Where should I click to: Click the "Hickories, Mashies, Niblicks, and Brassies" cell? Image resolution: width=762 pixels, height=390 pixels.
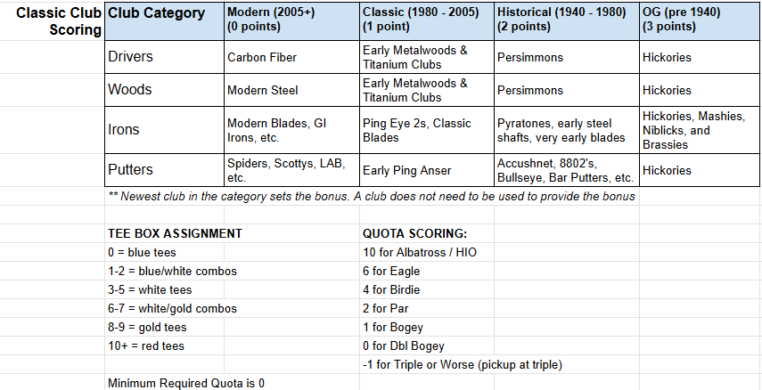coord(701,130)
